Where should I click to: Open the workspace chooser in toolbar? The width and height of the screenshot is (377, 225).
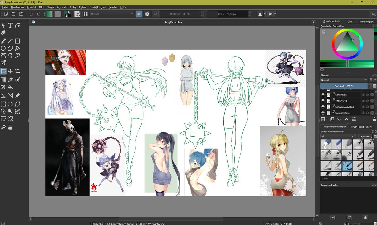[x=374, y=14]
